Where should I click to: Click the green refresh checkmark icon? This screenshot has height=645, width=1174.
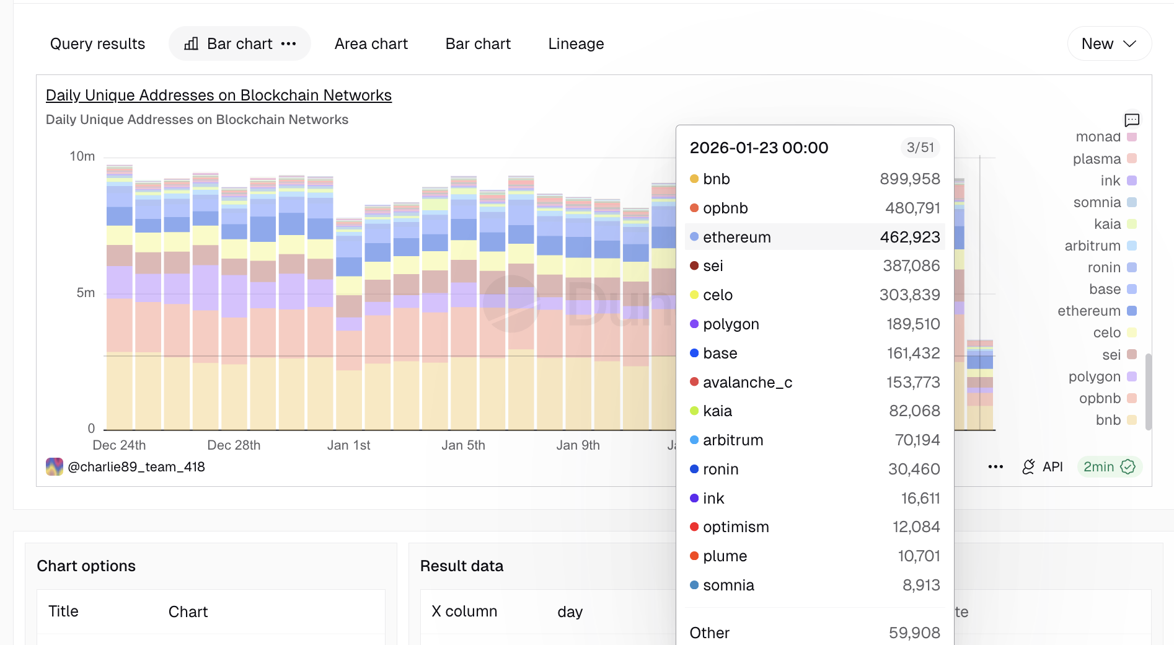coord(1128,467)
